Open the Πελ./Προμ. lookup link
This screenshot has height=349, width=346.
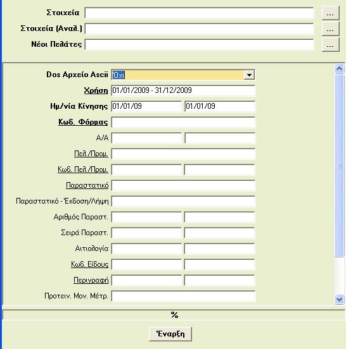tap(91, 154)
